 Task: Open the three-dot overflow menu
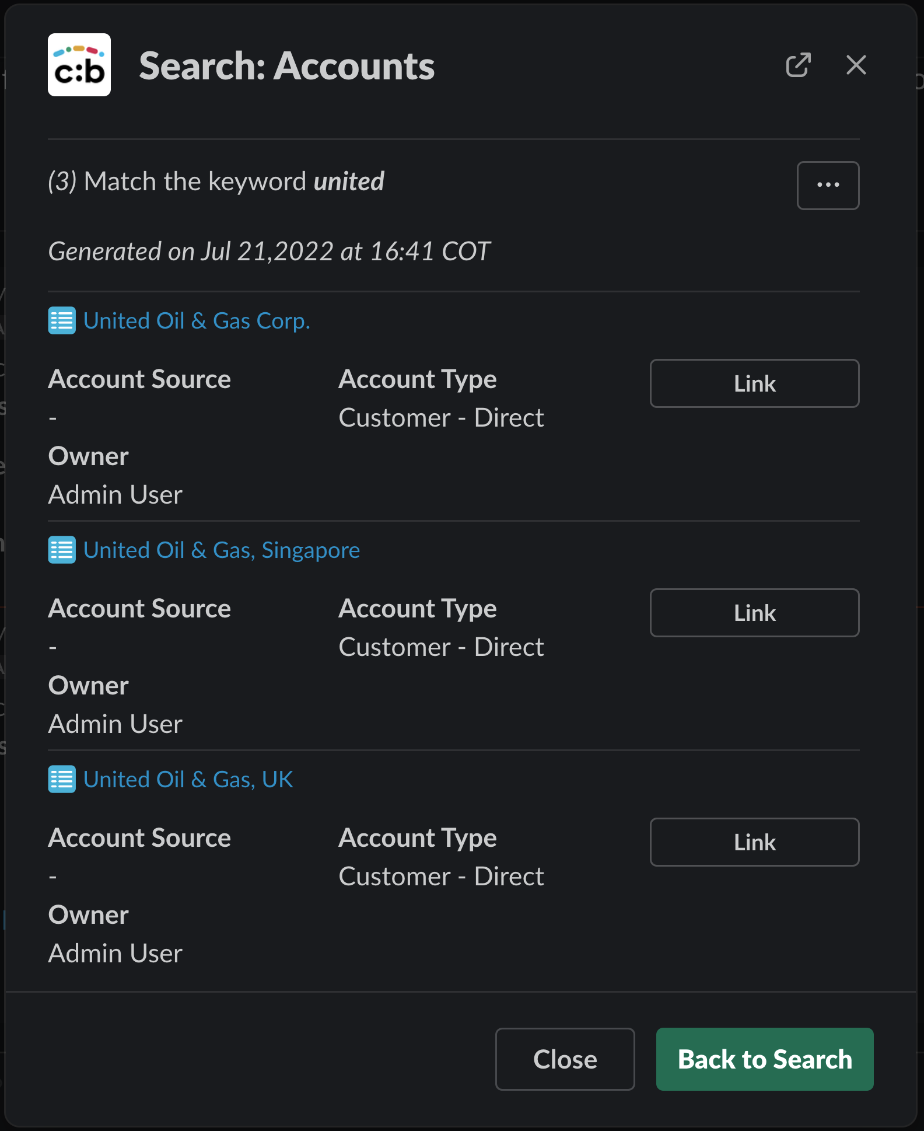828,185
